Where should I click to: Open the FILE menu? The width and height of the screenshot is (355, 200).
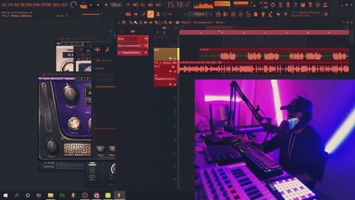pos(4,5)
